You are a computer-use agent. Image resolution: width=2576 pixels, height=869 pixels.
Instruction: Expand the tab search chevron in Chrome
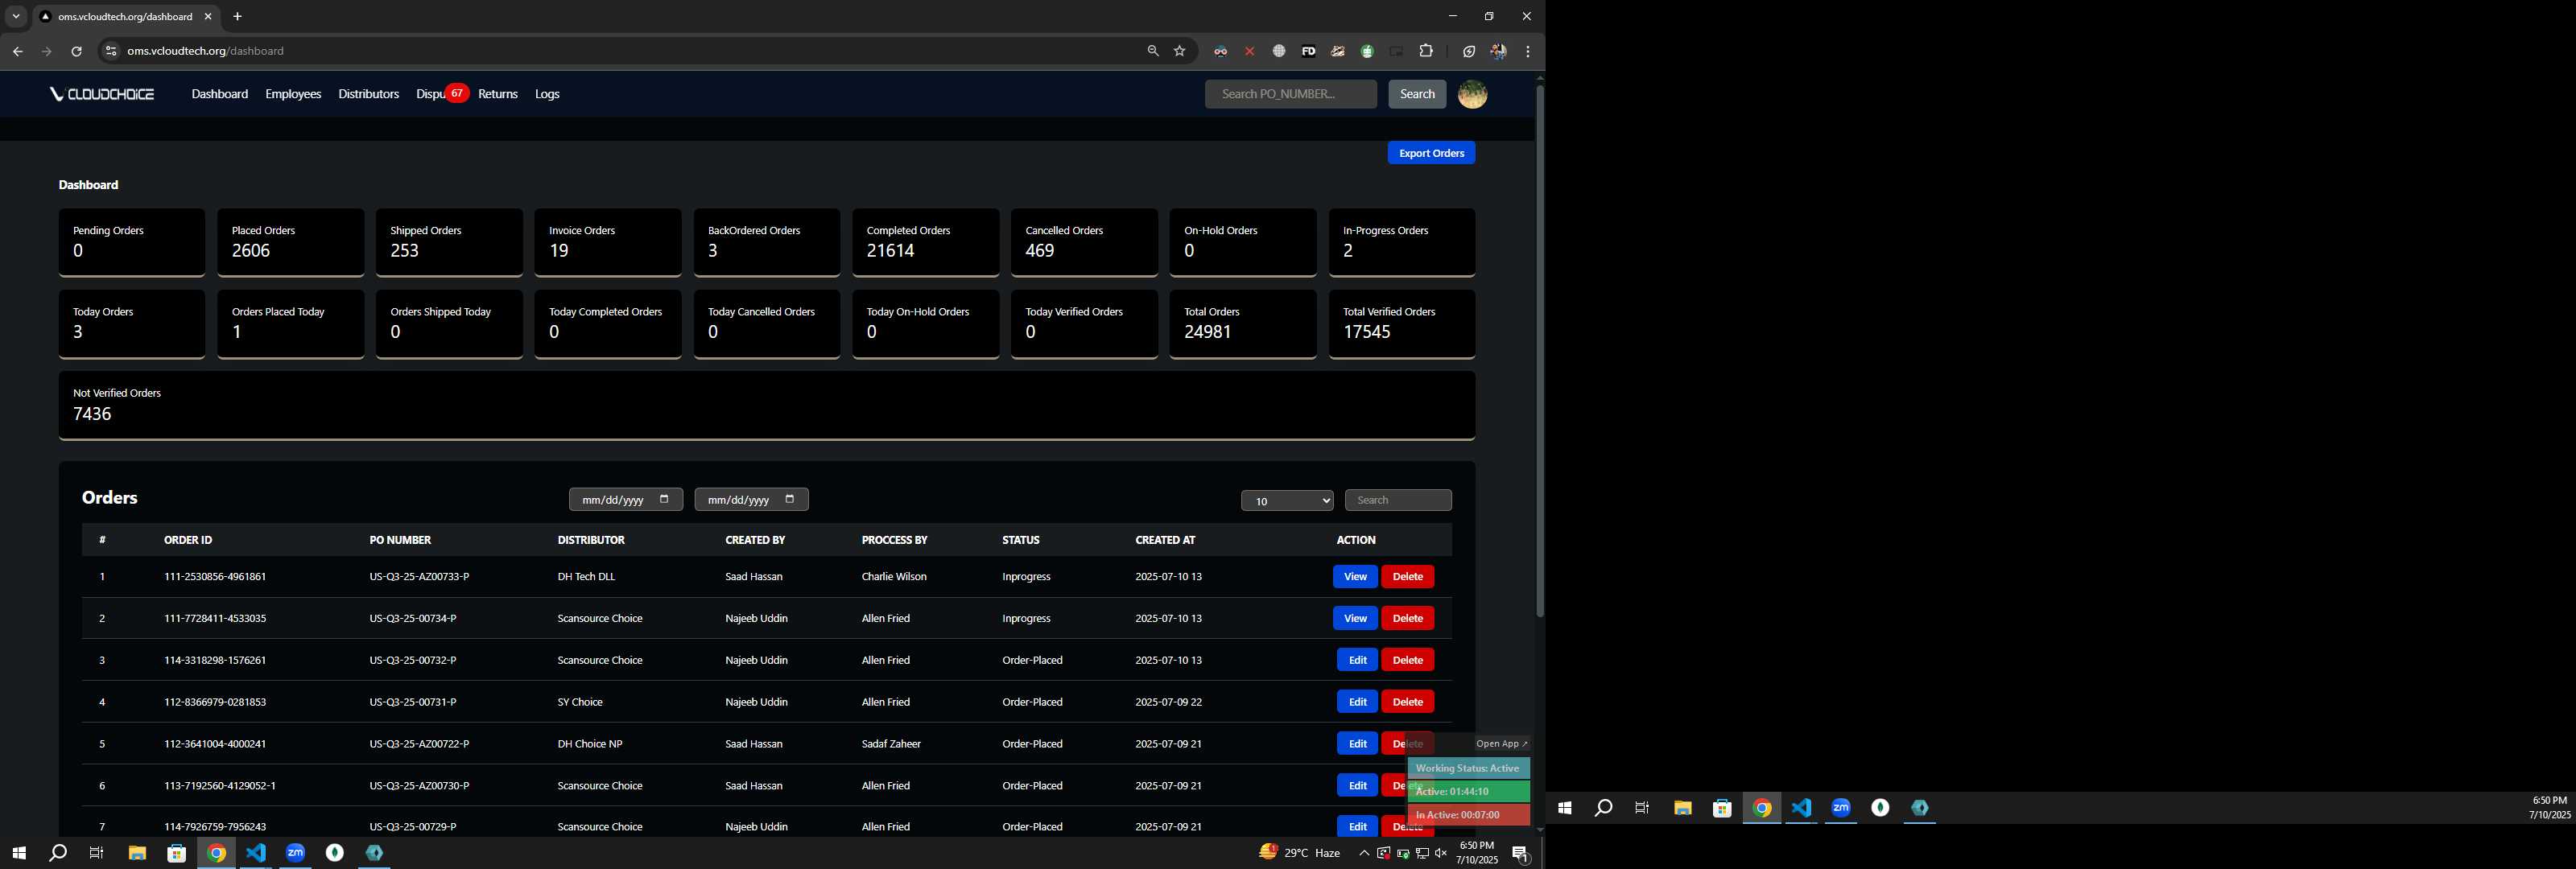pyautogui.click(x=16, y=17)
